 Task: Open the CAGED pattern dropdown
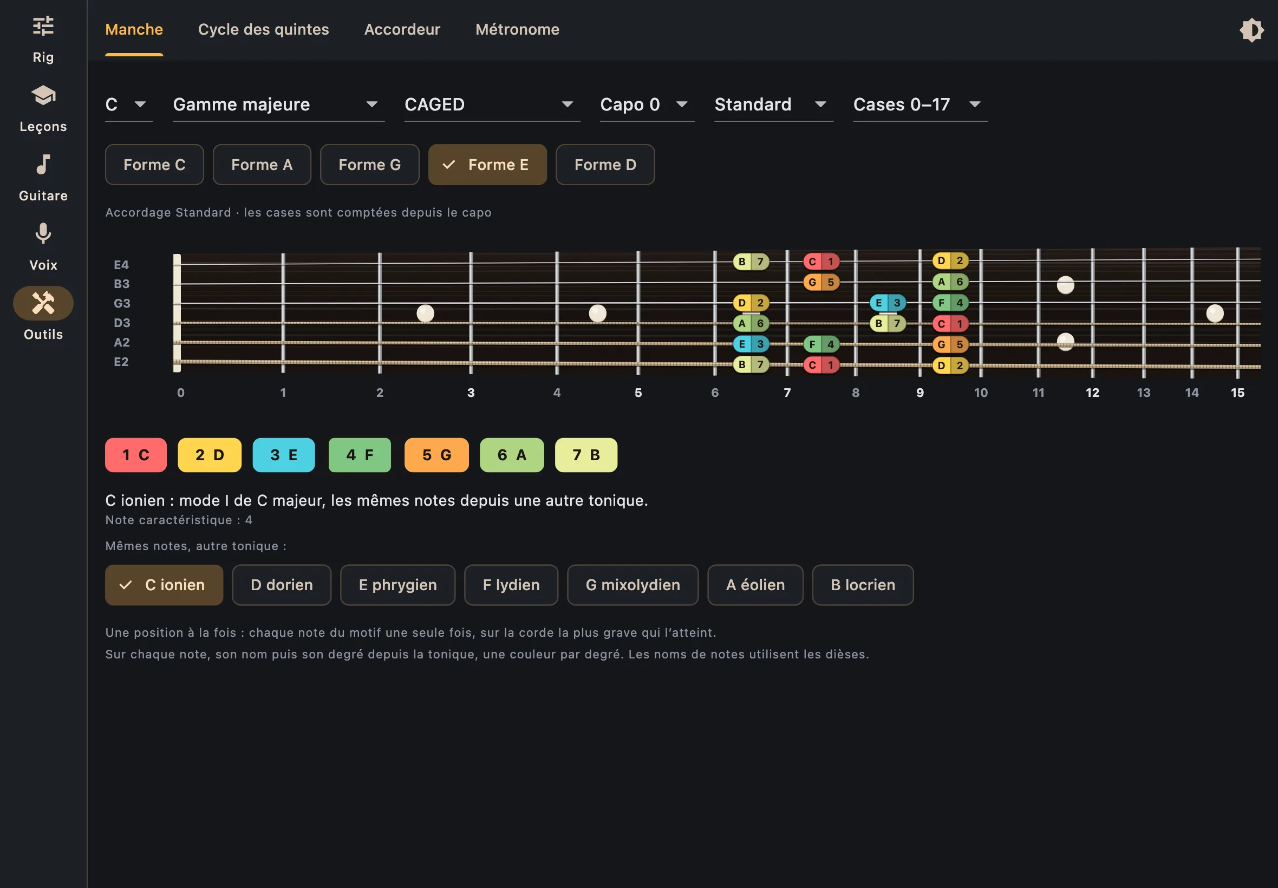pyautogui.click(x=492, y=105)
